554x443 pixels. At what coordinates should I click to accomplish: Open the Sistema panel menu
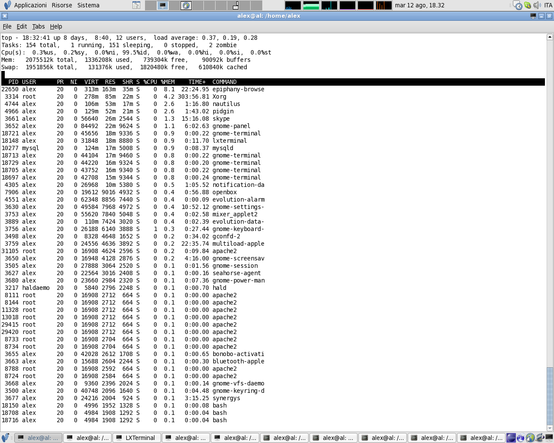coord(88,5)
